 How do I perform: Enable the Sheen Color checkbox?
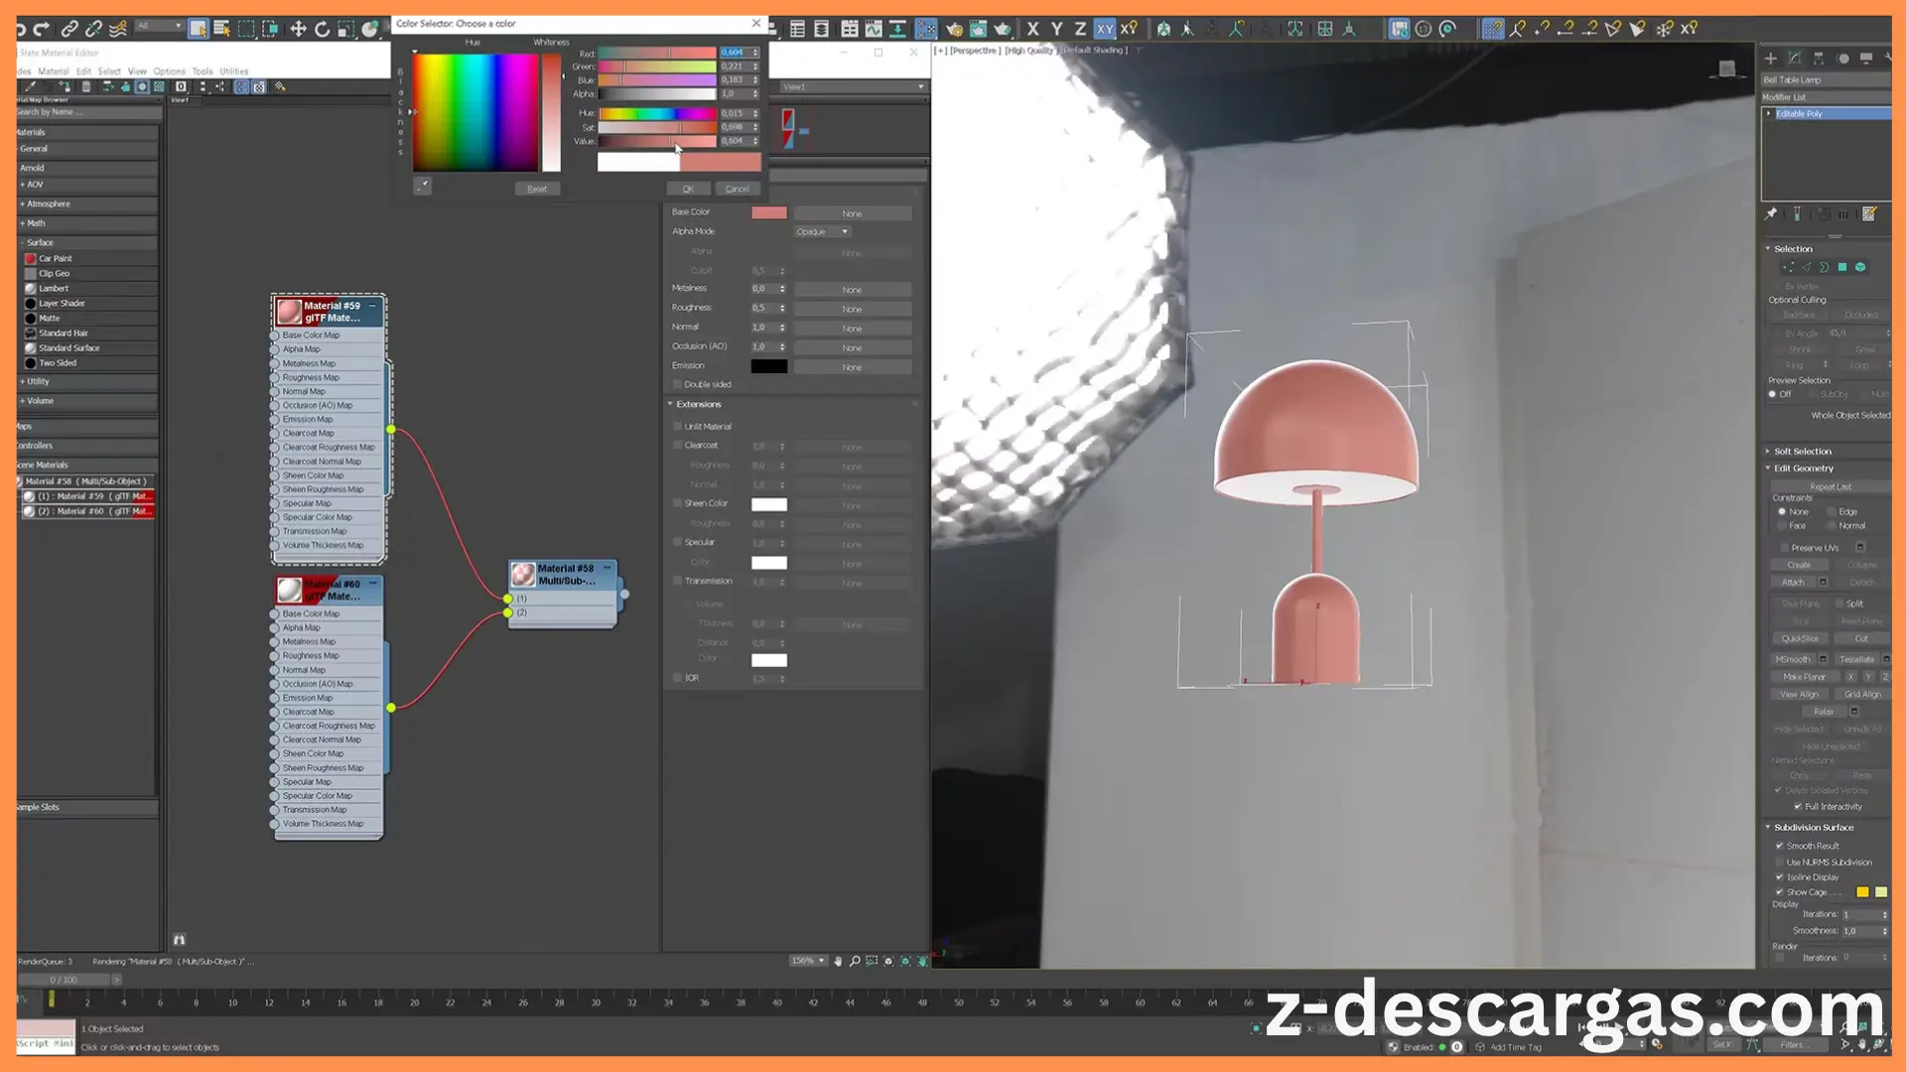[678, 503]
